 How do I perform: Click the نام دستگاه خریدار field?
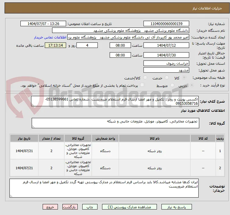pyautogui.click(x=121, y=31)
